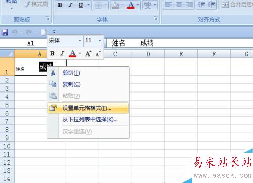Open the borders dropdown arrow
Image resolution: width=253 pixels, height=183 pixels.
click(106, 5)
